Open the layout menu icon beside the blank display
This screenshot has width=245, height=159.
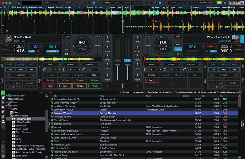[19, 2]
